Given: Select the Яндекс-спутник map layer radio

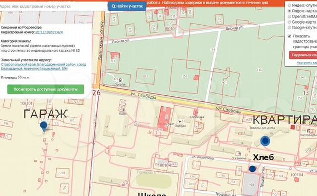Looking at the screenshot, I should click(289, 5).
